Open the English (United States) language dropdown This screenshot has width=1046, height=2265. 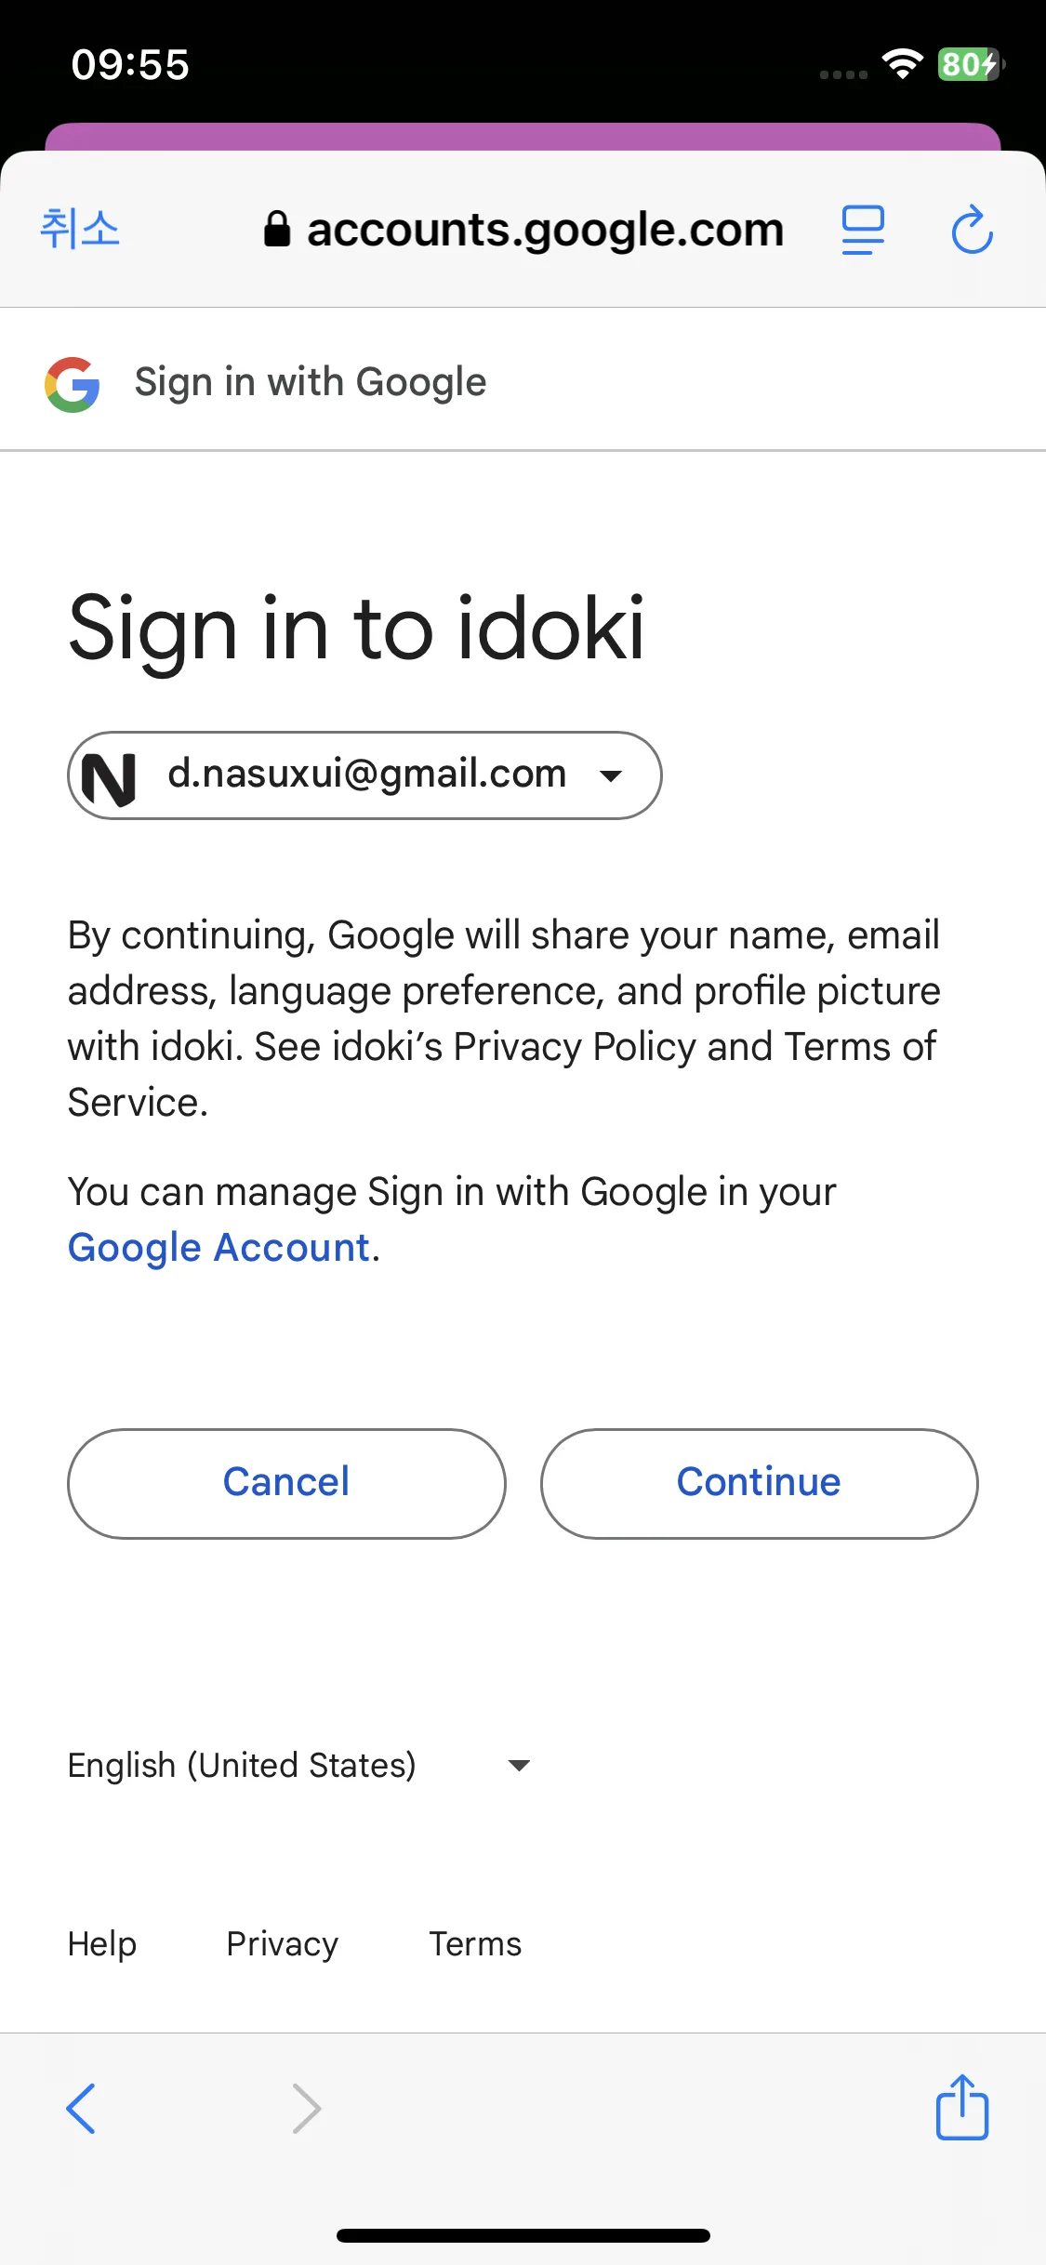tap(299, 1765)
